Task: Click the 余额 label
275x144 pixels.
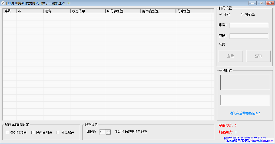Action: [223, 44]
